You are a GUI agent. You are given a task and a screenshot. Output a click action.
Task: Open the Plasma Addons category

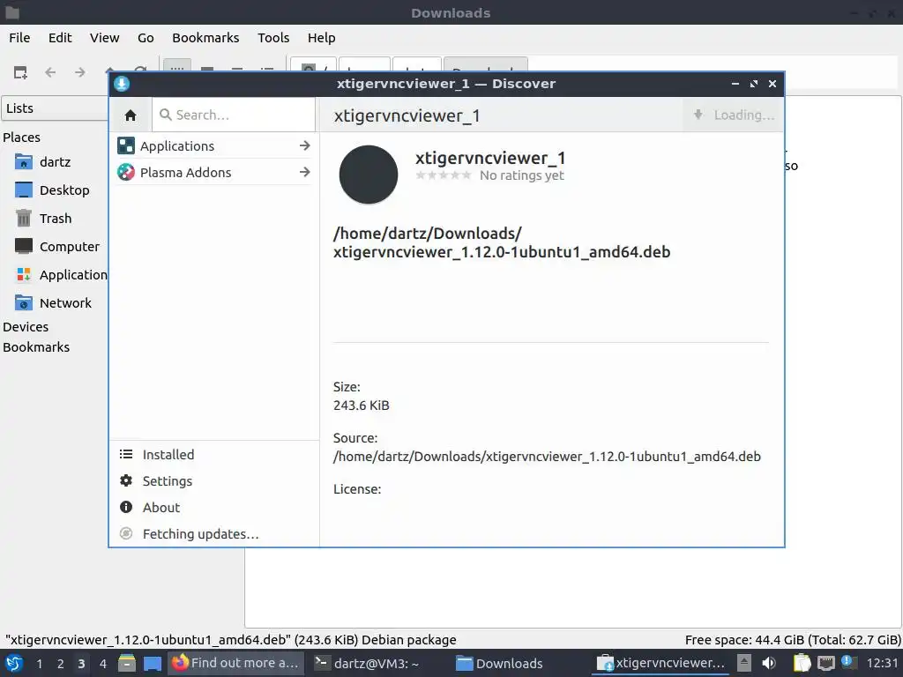[x=213, y=172]
